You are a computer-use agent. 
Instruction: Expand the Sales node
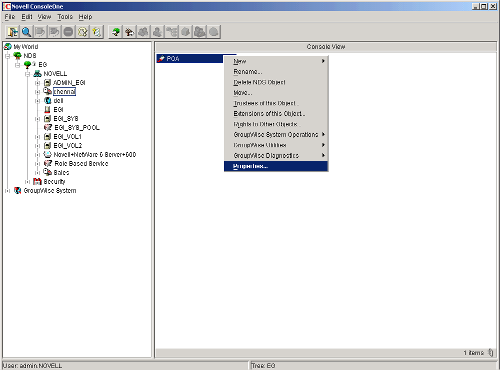[37, 173]
